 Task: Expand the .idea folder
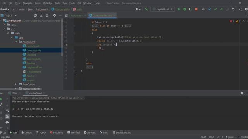4,25
